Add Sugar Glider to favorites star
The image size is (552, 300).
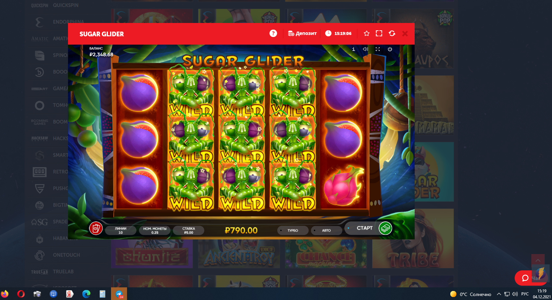(367, 33)
